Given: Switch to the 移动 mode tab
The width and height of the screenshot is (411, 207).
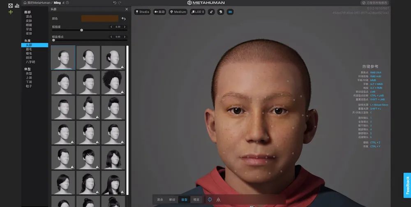Looking at the screenshot, I should pyautogui.click(x=172, y=200).
